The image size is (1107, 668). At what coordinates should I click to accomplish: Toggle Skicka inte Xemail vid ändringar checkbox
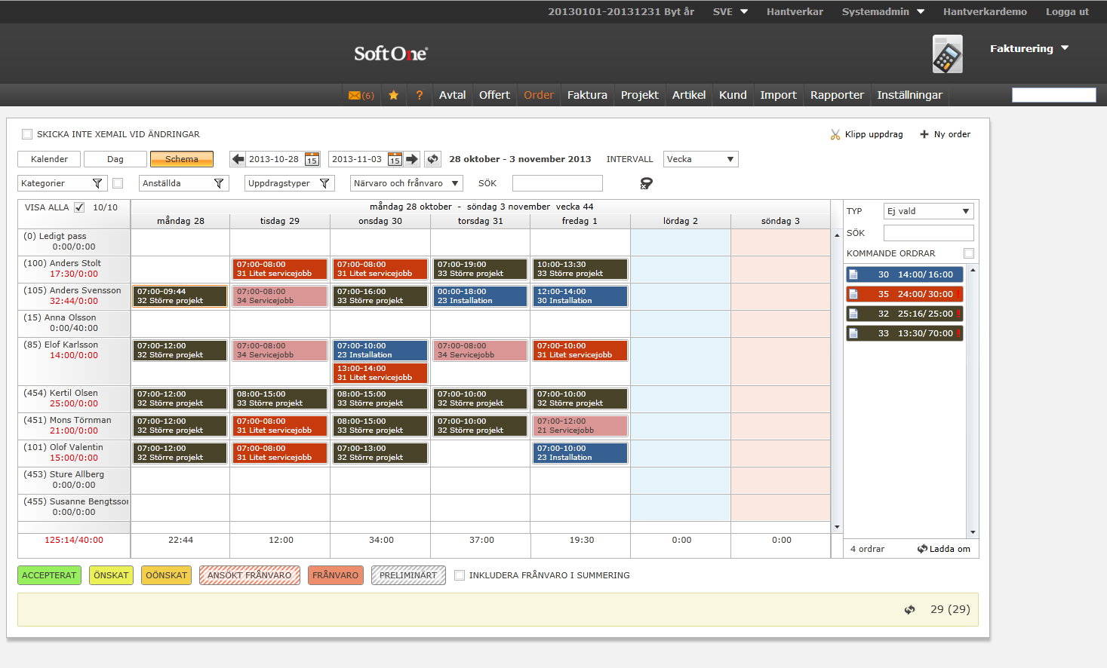27,134
